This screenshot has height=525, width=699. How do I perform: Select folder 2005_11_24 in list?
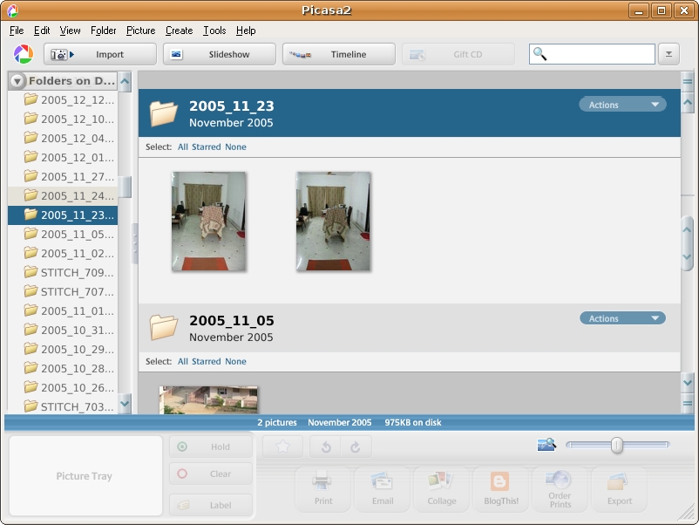[63, 196]
